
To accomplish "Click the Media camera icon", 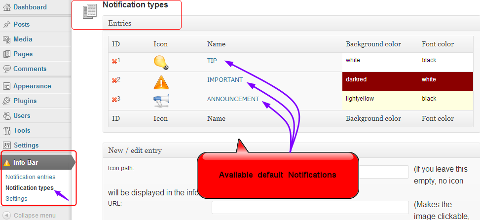I will [x=7, y=39].
